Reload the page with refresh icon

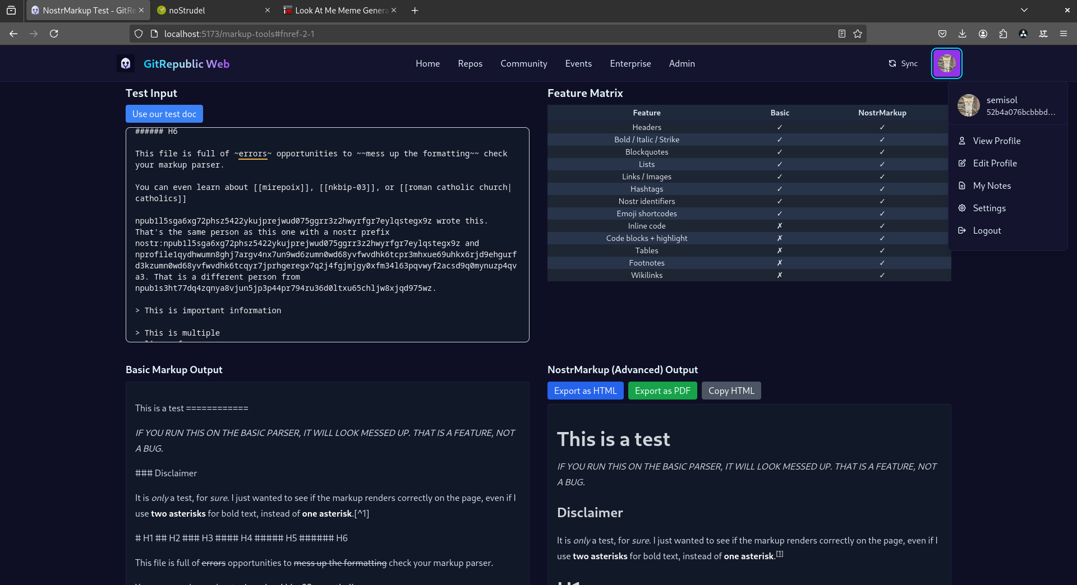(x=54, y=34)
